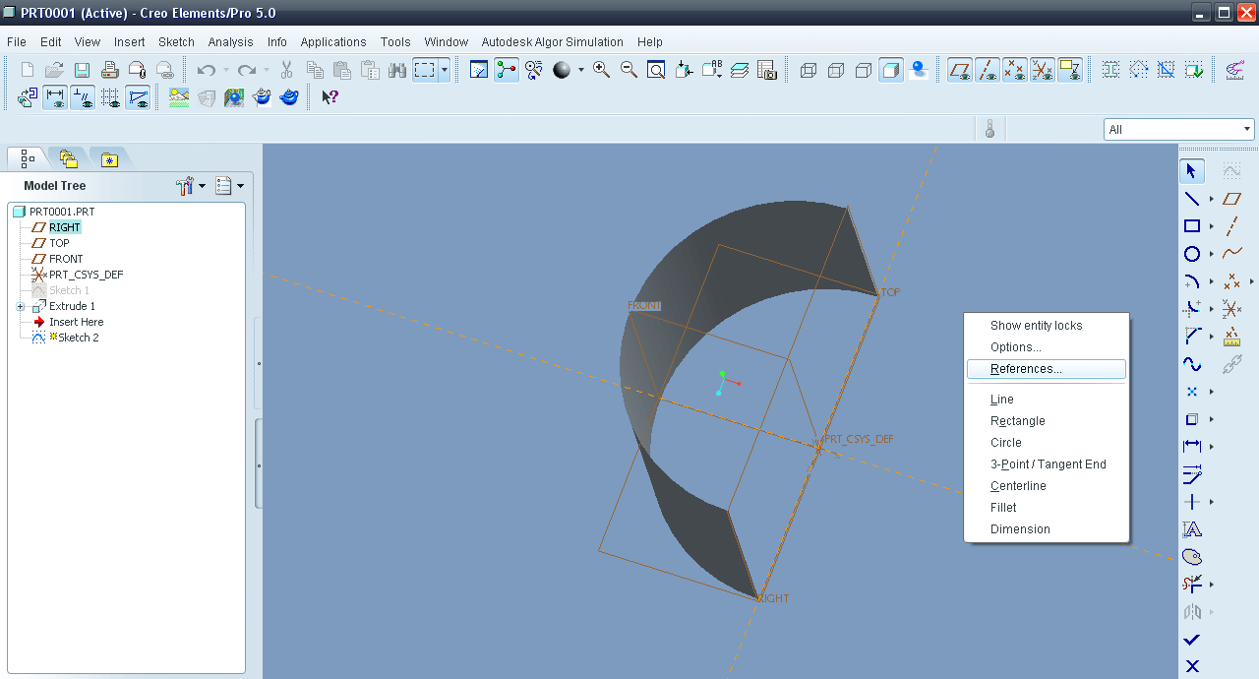
Task: Choose 3-Point / Tangent End in context menu
Action: [x=1047, y=464]
